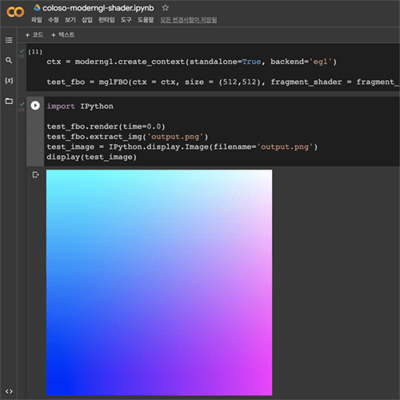The width and height of the screenshot is (400, 400).
Task: Open the code snippets icon at bottom
Action: pyautogui.click(x=9, y=391)
